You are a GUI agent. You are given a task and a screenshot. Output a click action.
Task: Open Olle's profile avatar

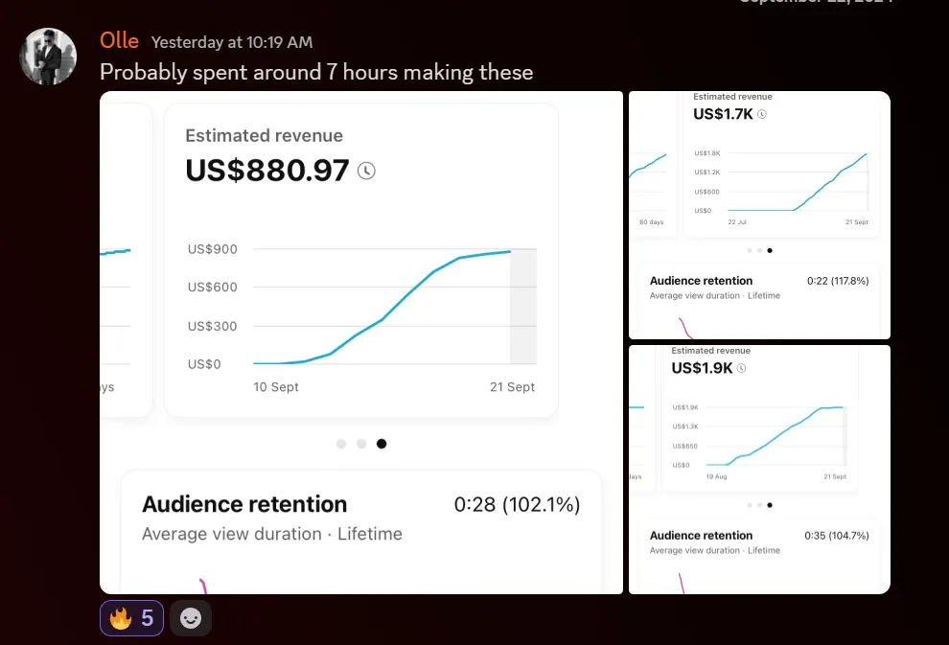pyautogui.click(x=48, y=57)
